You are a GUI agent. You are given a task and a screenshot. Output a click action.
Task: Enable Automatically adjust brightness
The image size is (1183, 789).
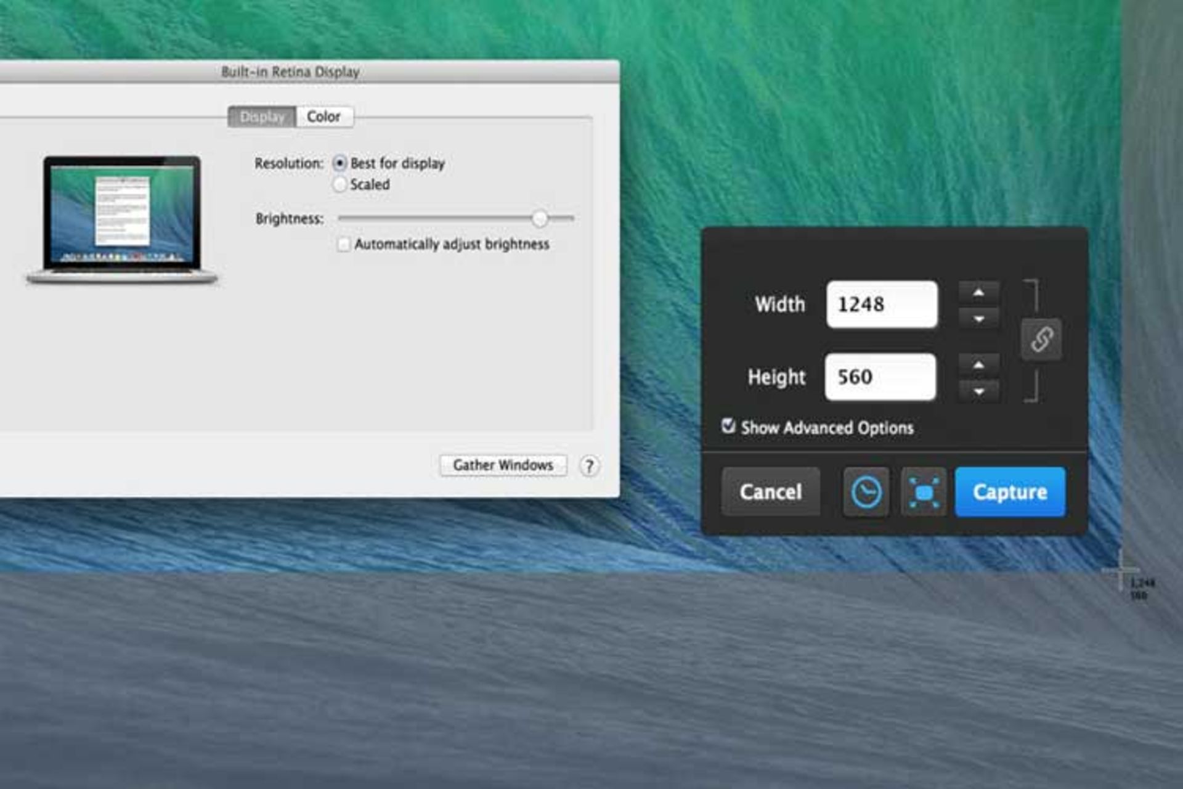(x=344, y=244)
